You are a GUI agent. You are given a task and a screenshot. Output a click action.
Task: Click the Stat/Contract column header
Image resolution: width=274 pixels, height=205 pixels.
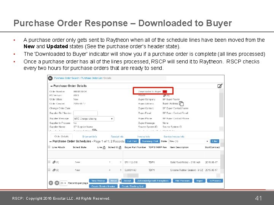pyautogui.click(x=212, y=147)
